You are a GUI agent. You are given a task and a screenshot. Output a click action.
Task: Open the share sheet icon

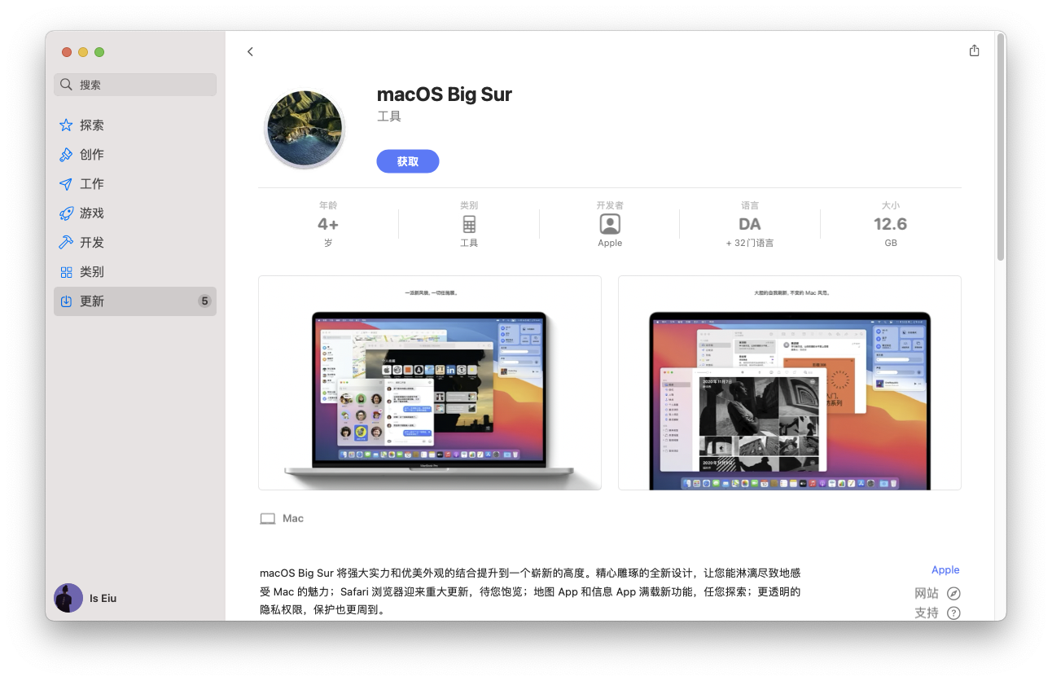975,51
